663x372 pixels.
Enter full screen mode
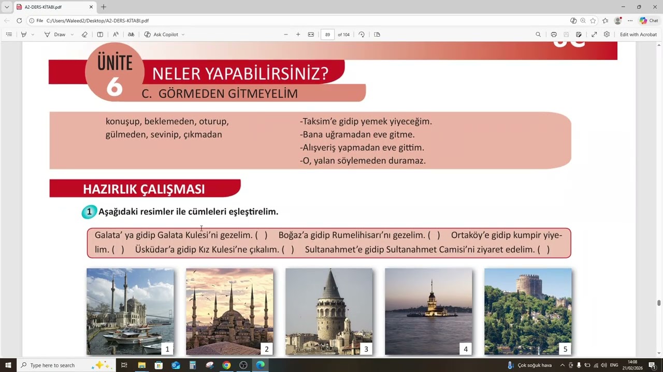[594, 35]
